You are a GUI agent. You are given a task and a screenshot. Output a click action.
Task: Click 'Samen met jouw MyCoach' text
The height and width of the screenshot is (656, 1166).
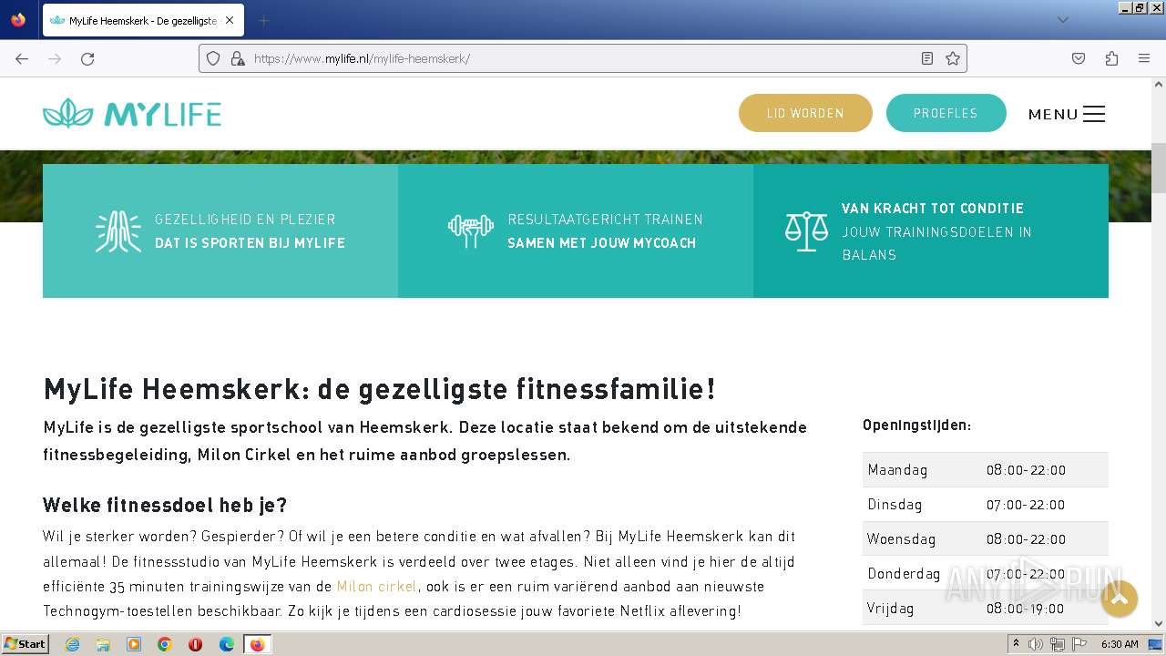(x=602, y=243)
